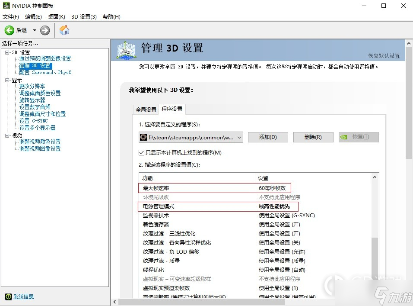Click the program icon in the program dropdown
Screen dimensions: 413x306
(x=143, y=137)
